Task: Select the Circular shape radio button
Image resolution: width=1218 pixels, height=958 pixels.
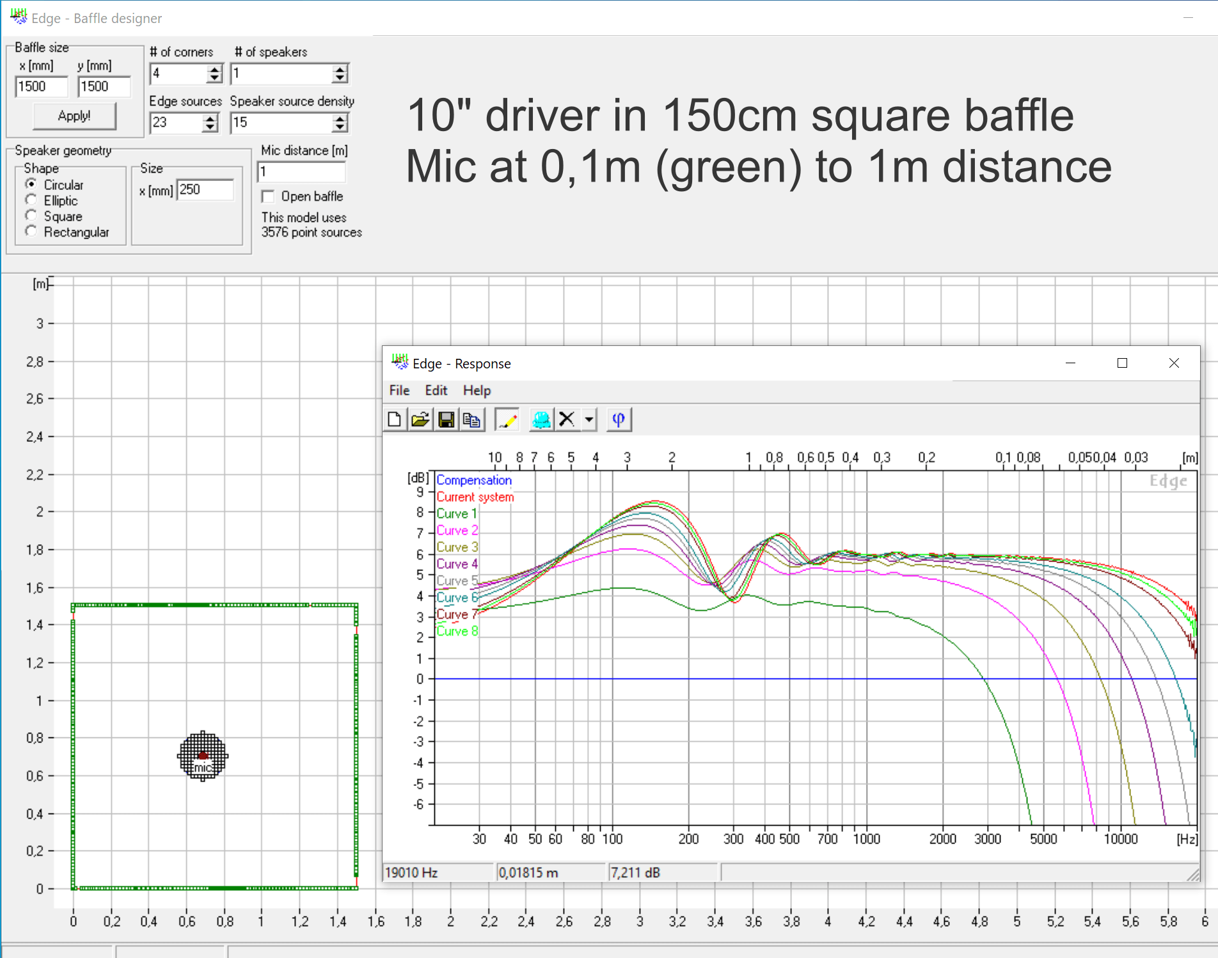Action: (31, 184)
